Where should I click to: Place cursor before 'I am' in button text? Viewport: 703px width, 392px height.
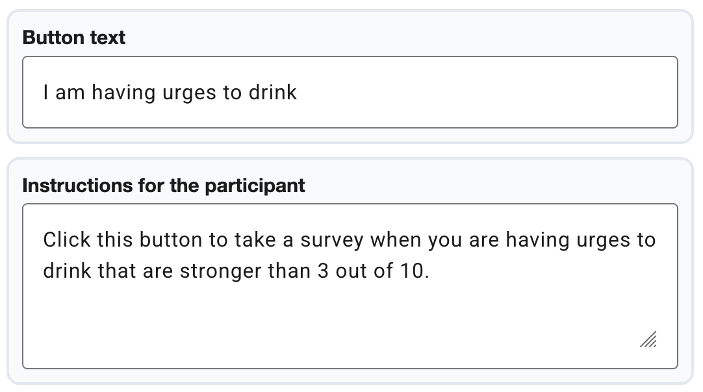[44, 92]
